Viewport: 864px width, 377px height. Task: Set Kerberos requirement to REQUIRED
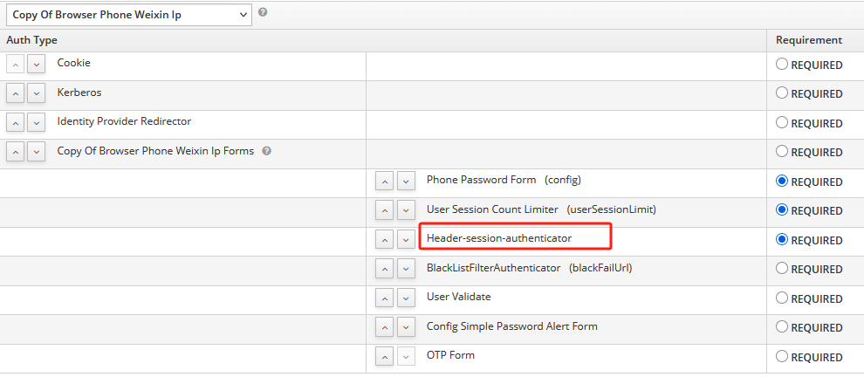pyautogui.click(x=782, y=93)
